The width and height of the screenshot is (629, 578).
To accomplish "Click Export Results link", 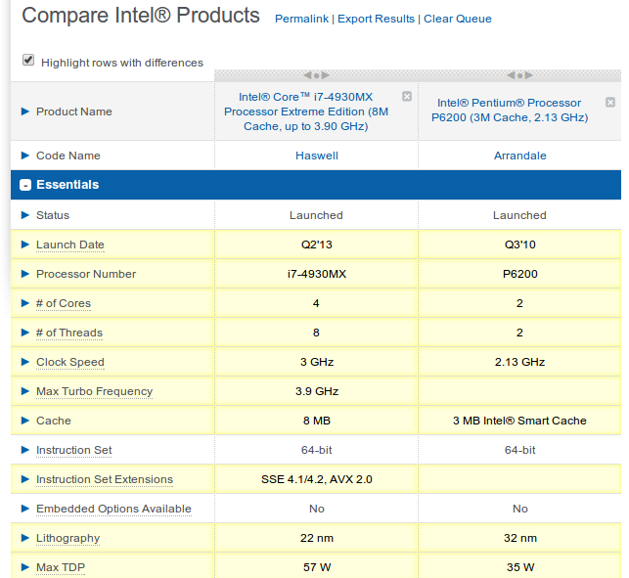I will pyautogui.click(x=376, y=19).
